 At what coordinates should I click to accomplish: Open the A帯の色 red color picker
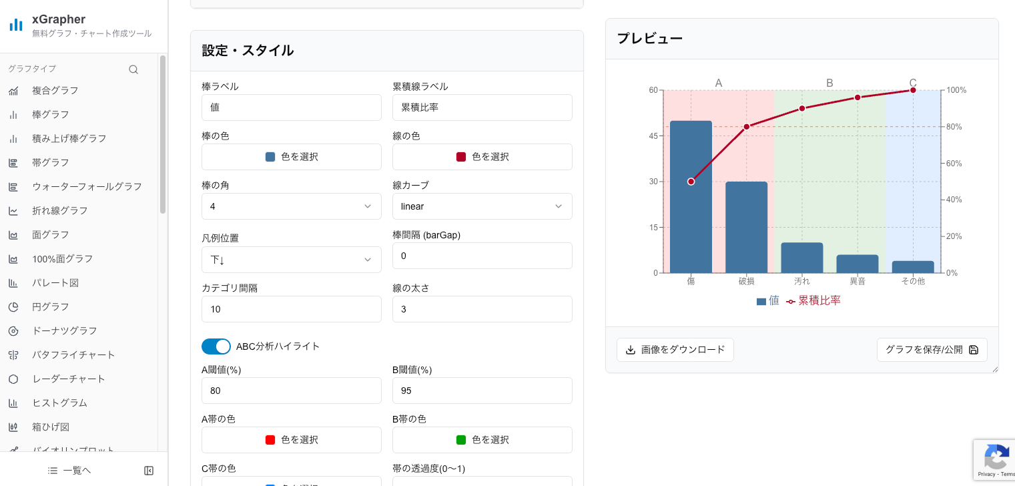click(291, 440)
